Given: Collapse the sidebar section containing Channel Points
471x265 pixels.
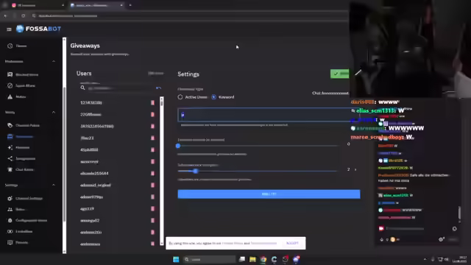Looking at the screenshot, I should pyautogui.click(x=54, y=113).
